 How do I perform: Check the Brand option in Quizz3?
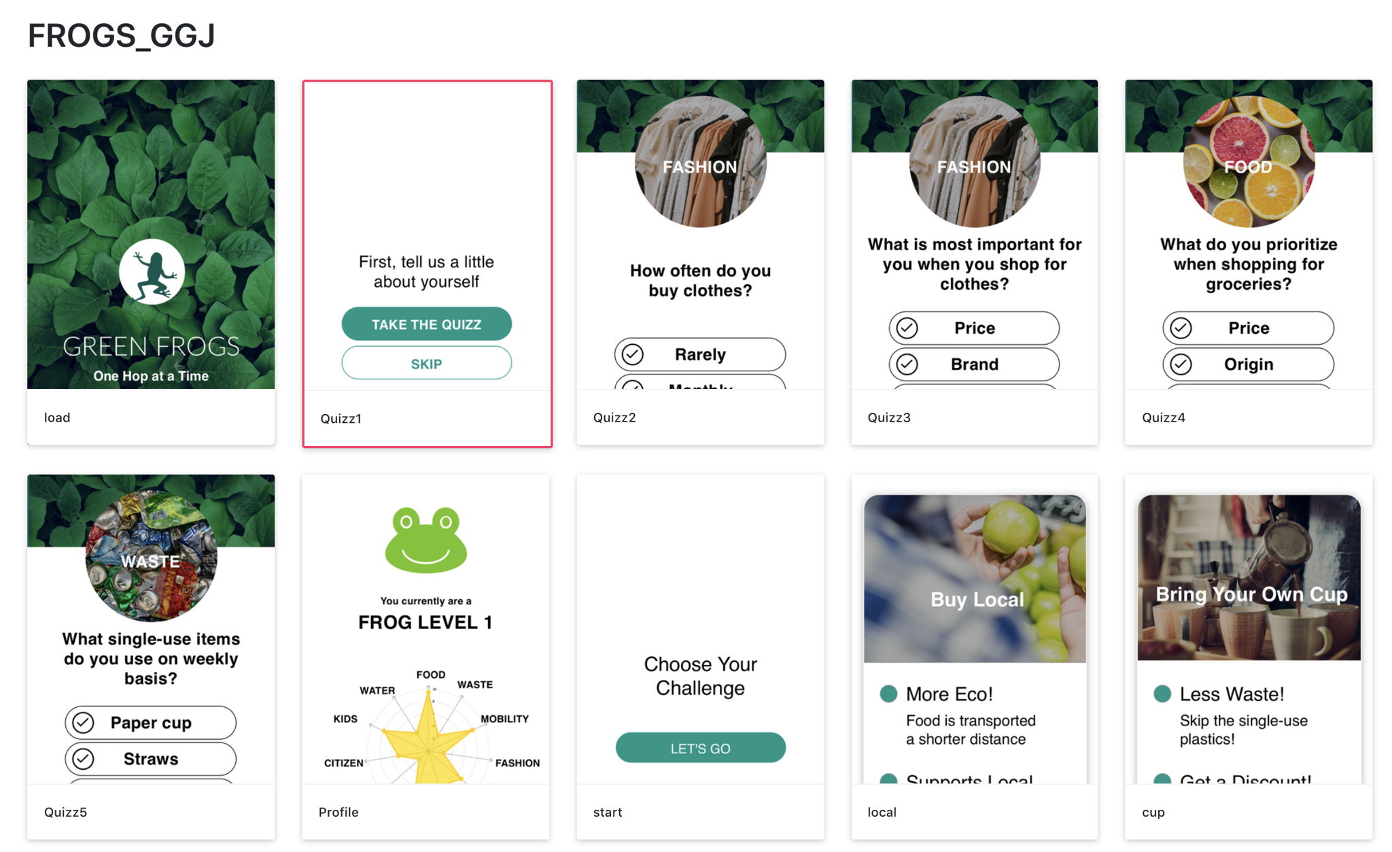point(974,364)
